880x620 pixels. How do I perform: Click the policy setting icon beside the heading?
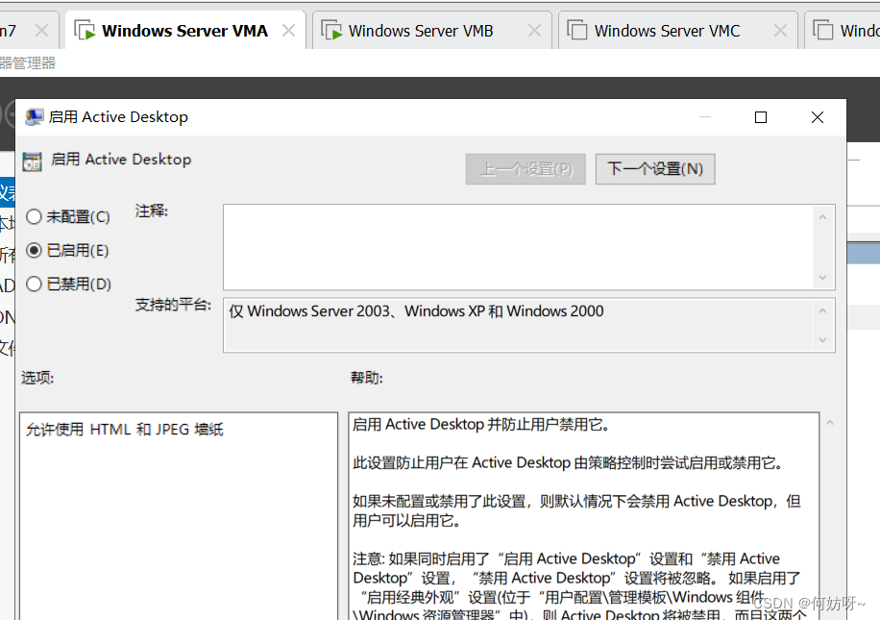click(x=32, y=161)
